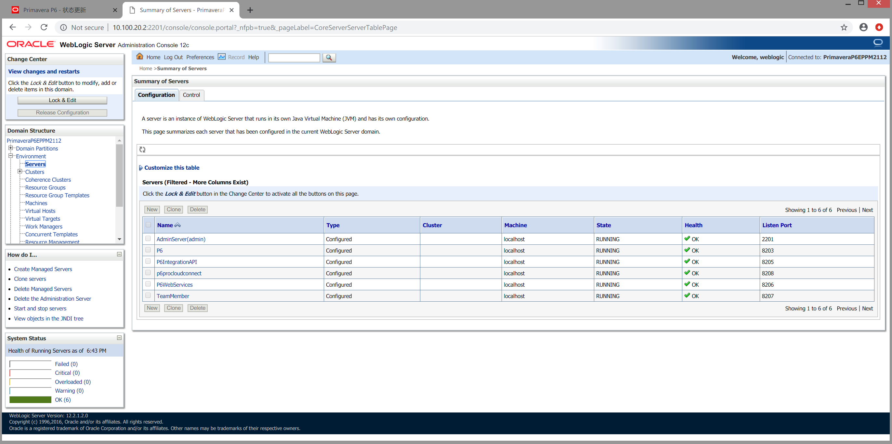Click the browser forward arrow

28,27
